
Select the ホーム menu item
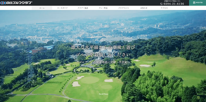coord(42,8)
